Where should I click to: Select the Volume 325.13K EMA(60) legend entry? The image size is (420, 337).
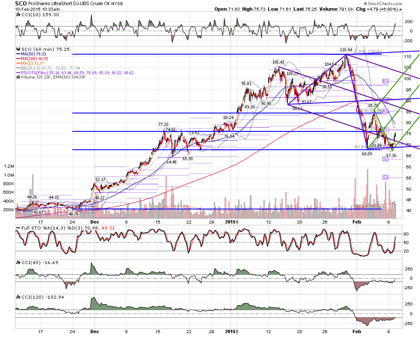point(51,77)
